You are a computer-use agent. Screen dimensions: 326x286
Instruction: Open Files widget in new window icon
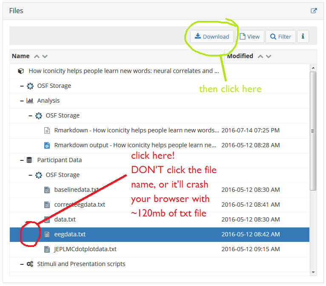click(x=314, y=11)
